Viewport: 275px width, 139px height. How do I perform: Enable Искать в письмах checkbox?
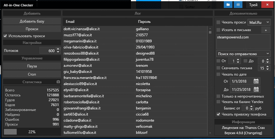coord(218,30)
